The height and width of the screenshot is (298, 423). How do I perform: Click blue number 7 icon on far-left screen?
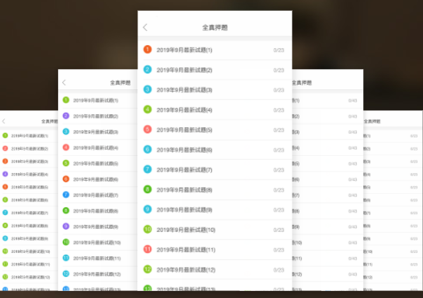click(x=5, y=213)
